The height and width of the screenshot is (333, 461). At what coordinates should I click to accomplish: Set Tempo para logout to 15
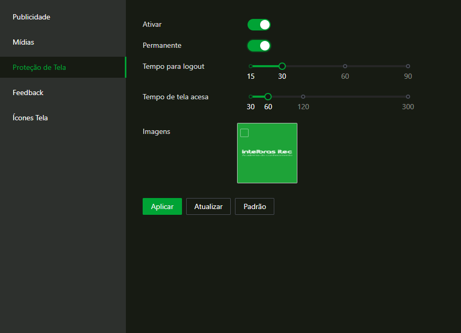(x=251, y=66)
